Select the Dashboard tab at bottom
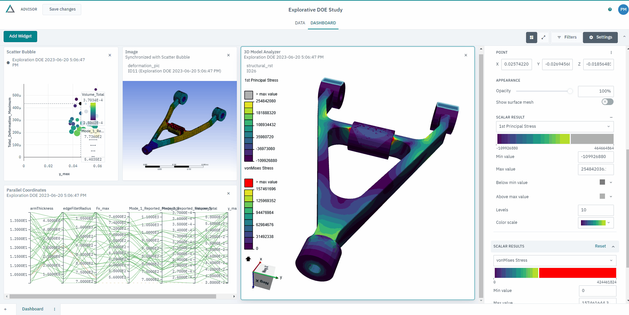Screen dimensions: 629x315 (x=33, y=309)
